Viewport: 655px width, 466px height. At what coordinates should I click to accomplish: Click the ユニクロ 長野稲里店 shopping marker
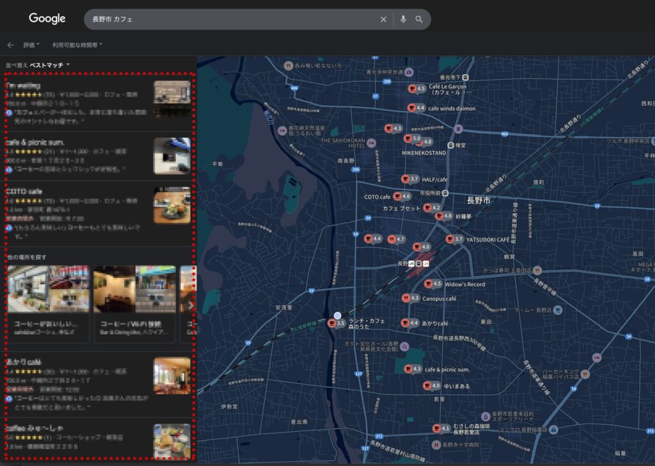pos(553,430)
